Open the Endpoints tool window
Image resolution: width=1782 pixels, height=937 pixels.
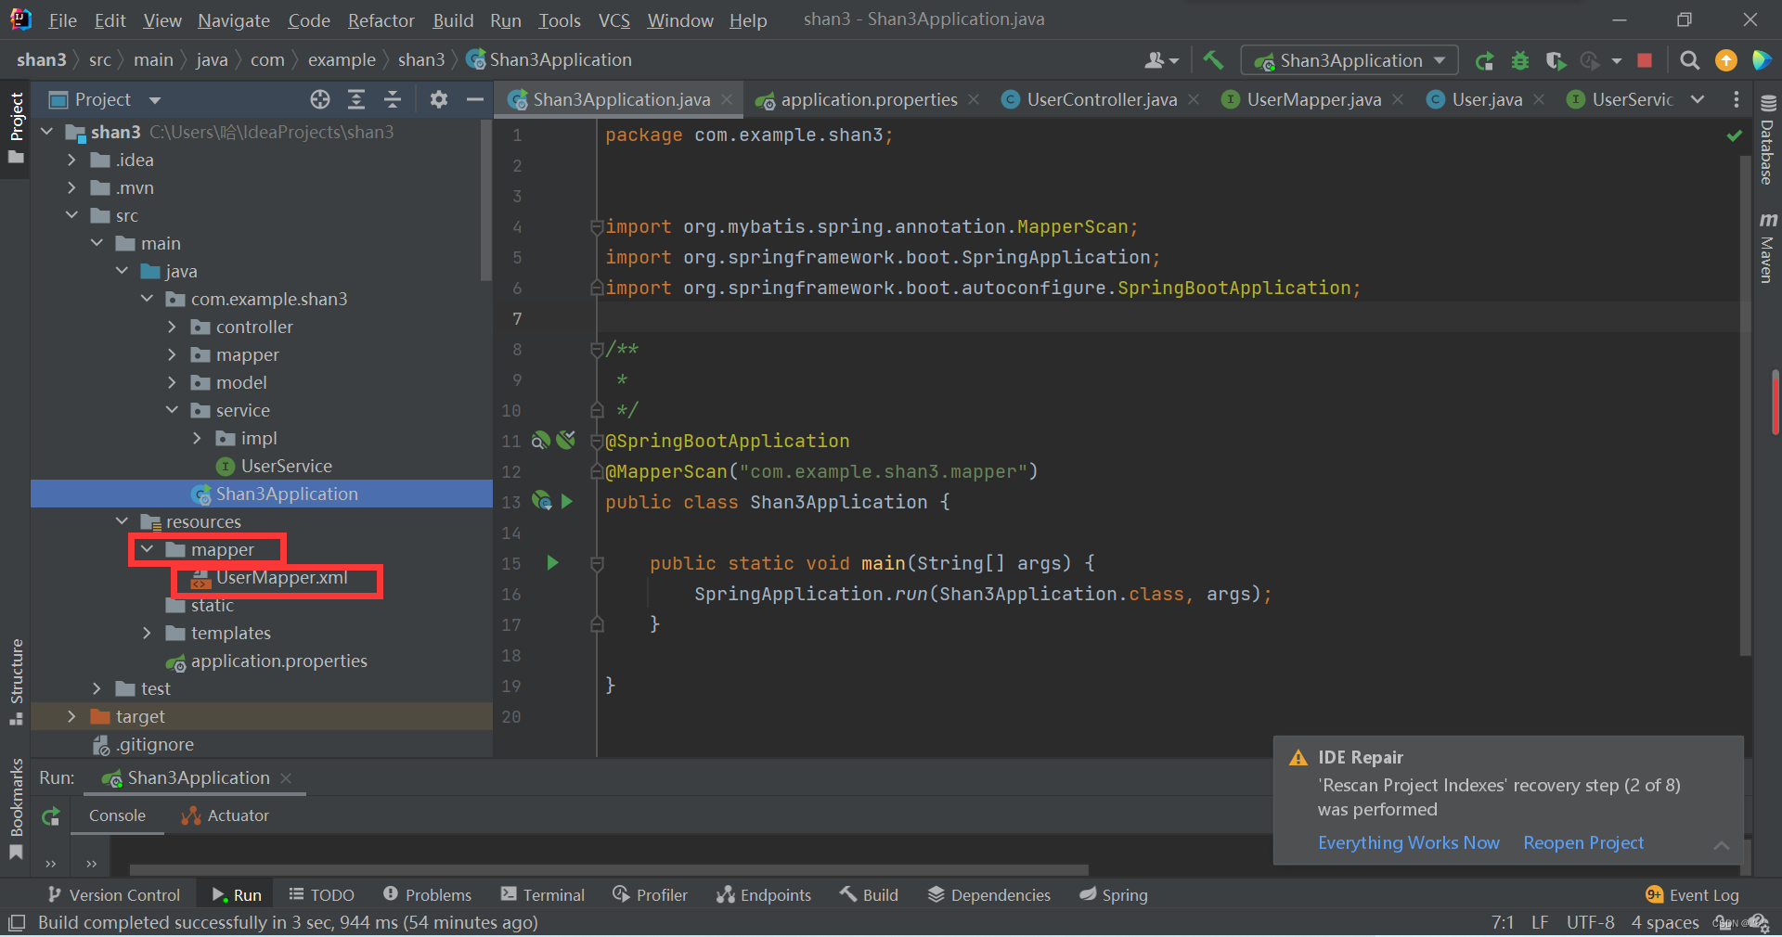(764, 894)
